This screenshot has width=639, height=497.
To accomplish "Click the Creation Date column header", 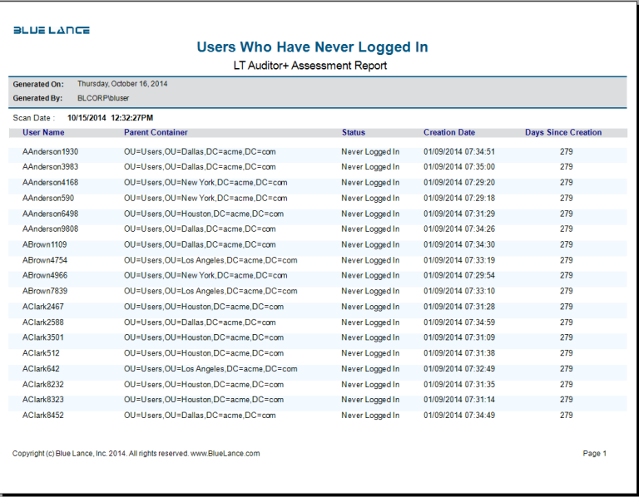I will (449, 132).
